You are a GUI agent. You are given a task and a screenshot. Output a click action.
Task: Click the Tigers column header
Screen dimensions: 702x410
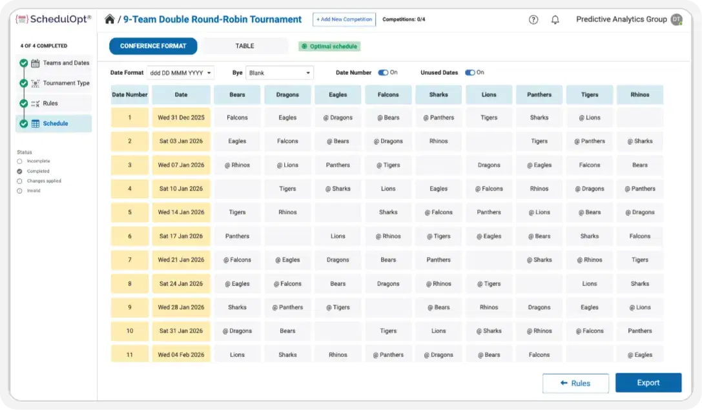point(590,95)
